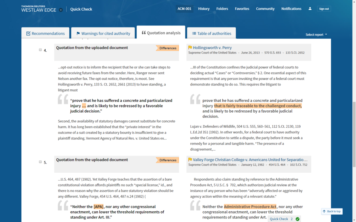The height and width of the screenshot is (222, 356).
Task: Switch to the Recommendations tab
Action: (45, 33)
